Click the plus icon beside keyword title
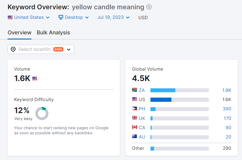 149,7
